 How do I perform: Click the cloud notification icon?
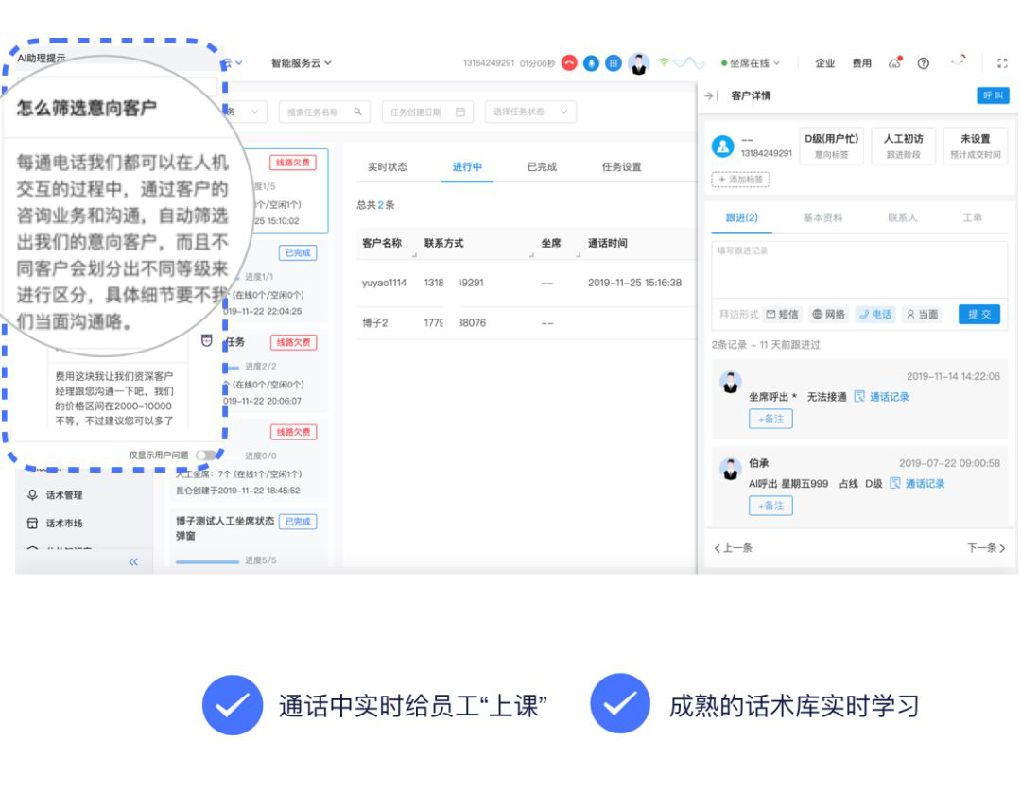click(x=894, y=63)
